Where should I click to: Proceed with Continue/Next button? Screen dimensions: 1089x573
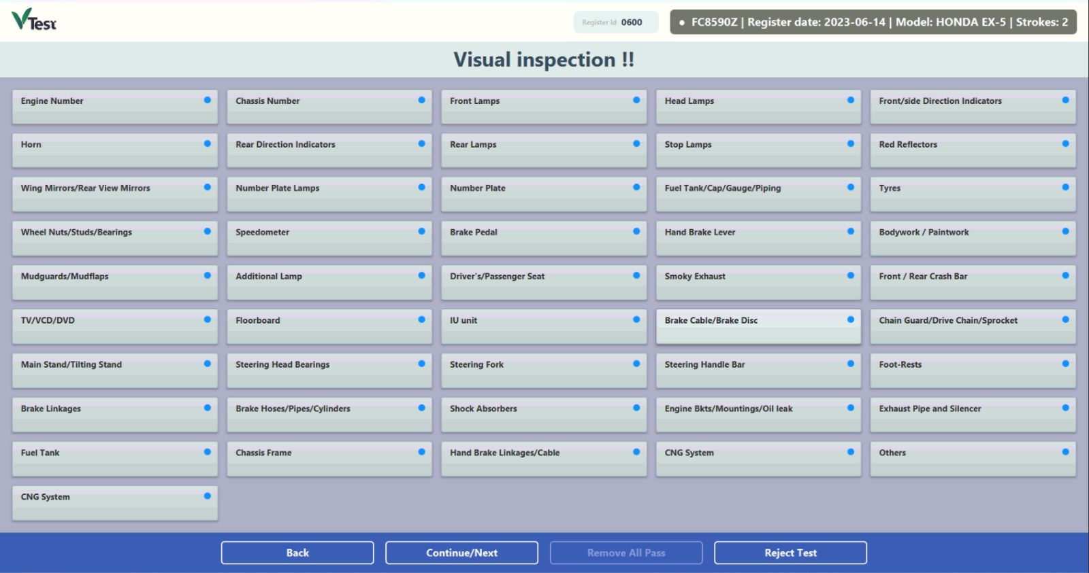pyautogui.click(x=461, y=553)
